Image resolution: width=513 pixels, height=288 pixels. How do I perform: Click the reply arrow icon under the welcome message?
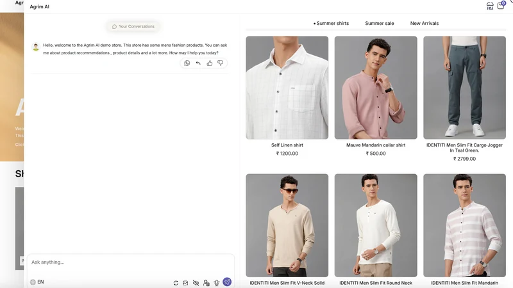point(198,63)
